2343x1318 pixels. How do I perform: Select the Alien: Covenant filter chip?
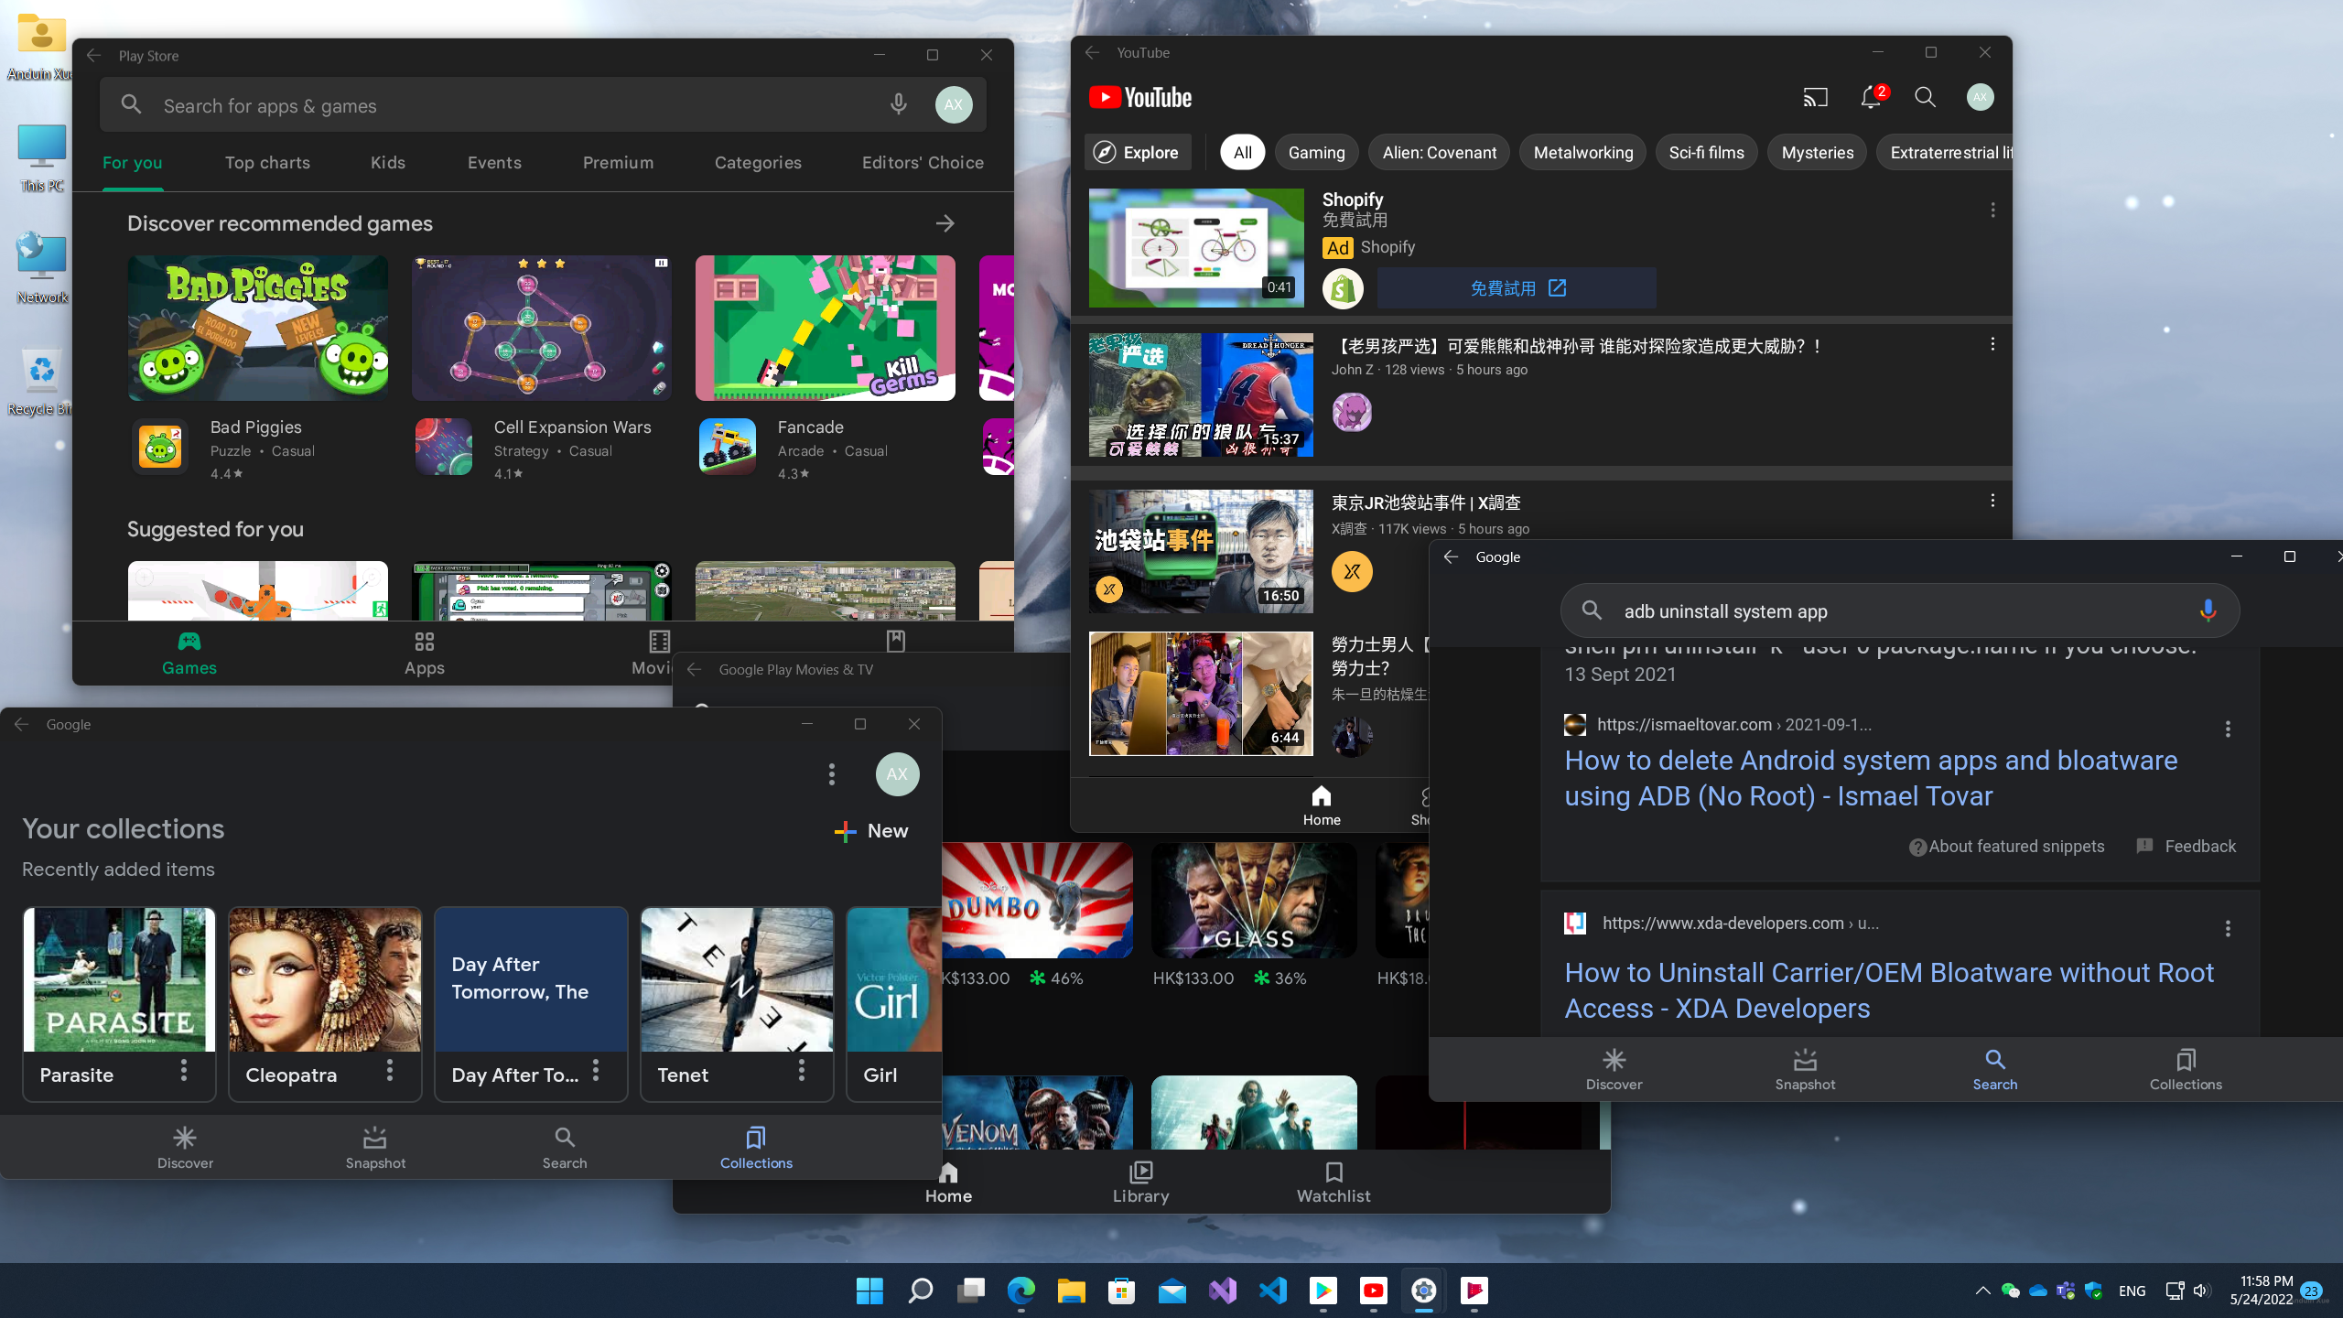click(1439, 152)
